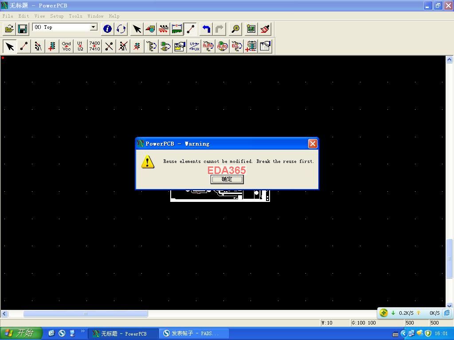Screen dimensions: 454x340
Task: Click the board view icon
Action: pos(251,29)
